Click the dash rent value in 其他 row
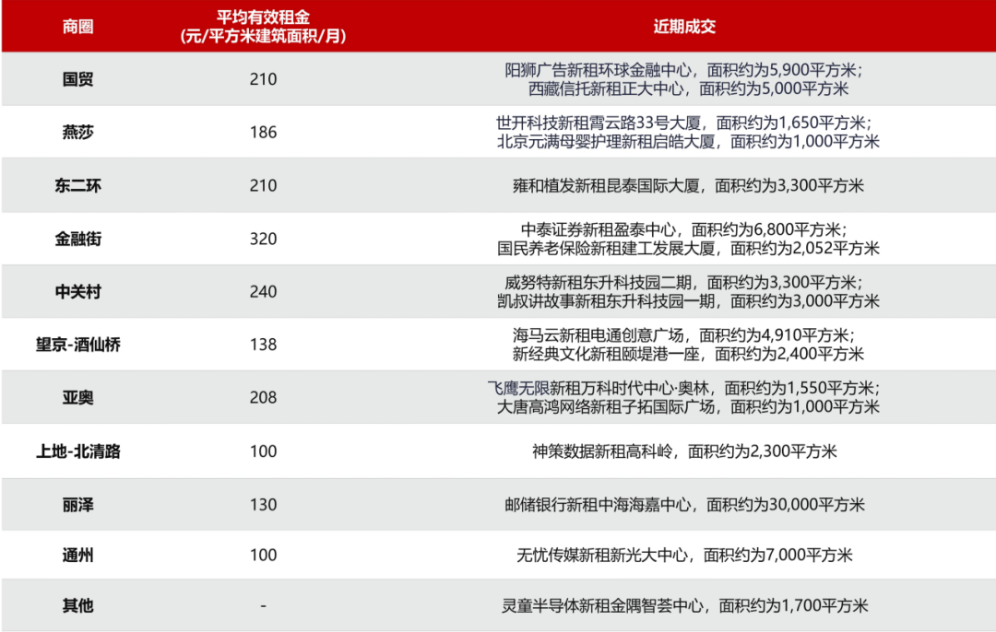Screen dimensions: 996x632 tap(263, 606)
